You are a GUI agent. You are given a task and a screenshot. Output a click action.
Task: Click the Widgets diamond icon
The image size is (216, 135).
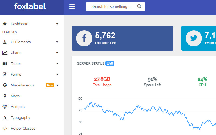coord(5,107)
